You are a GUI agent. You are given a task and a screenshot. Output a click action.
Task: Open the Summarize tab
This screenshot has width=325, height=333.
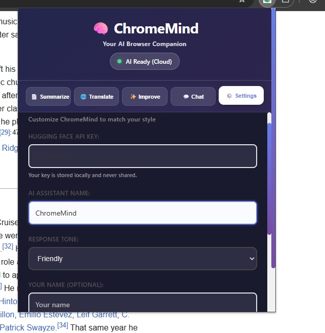click(49, 97)
